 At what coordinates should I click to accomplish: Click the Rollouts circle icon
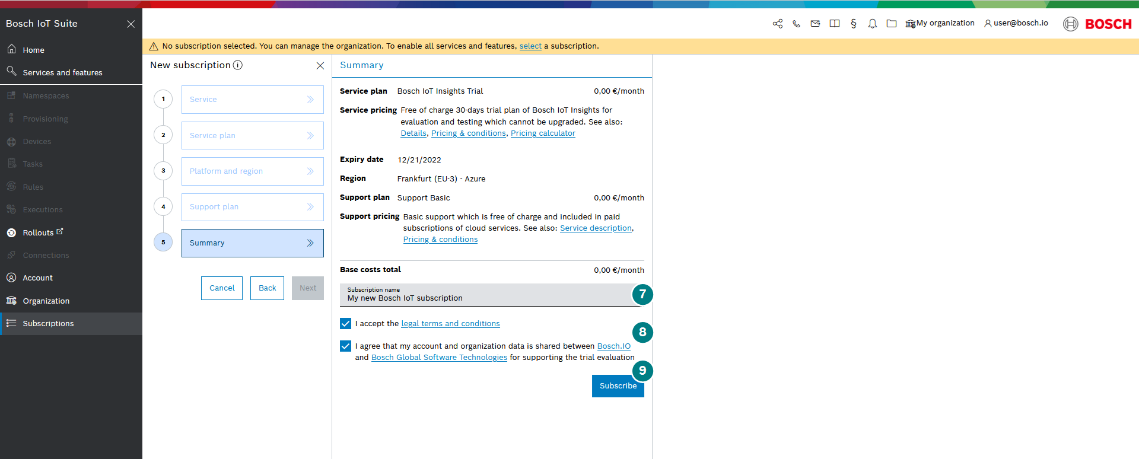point(11,232)
